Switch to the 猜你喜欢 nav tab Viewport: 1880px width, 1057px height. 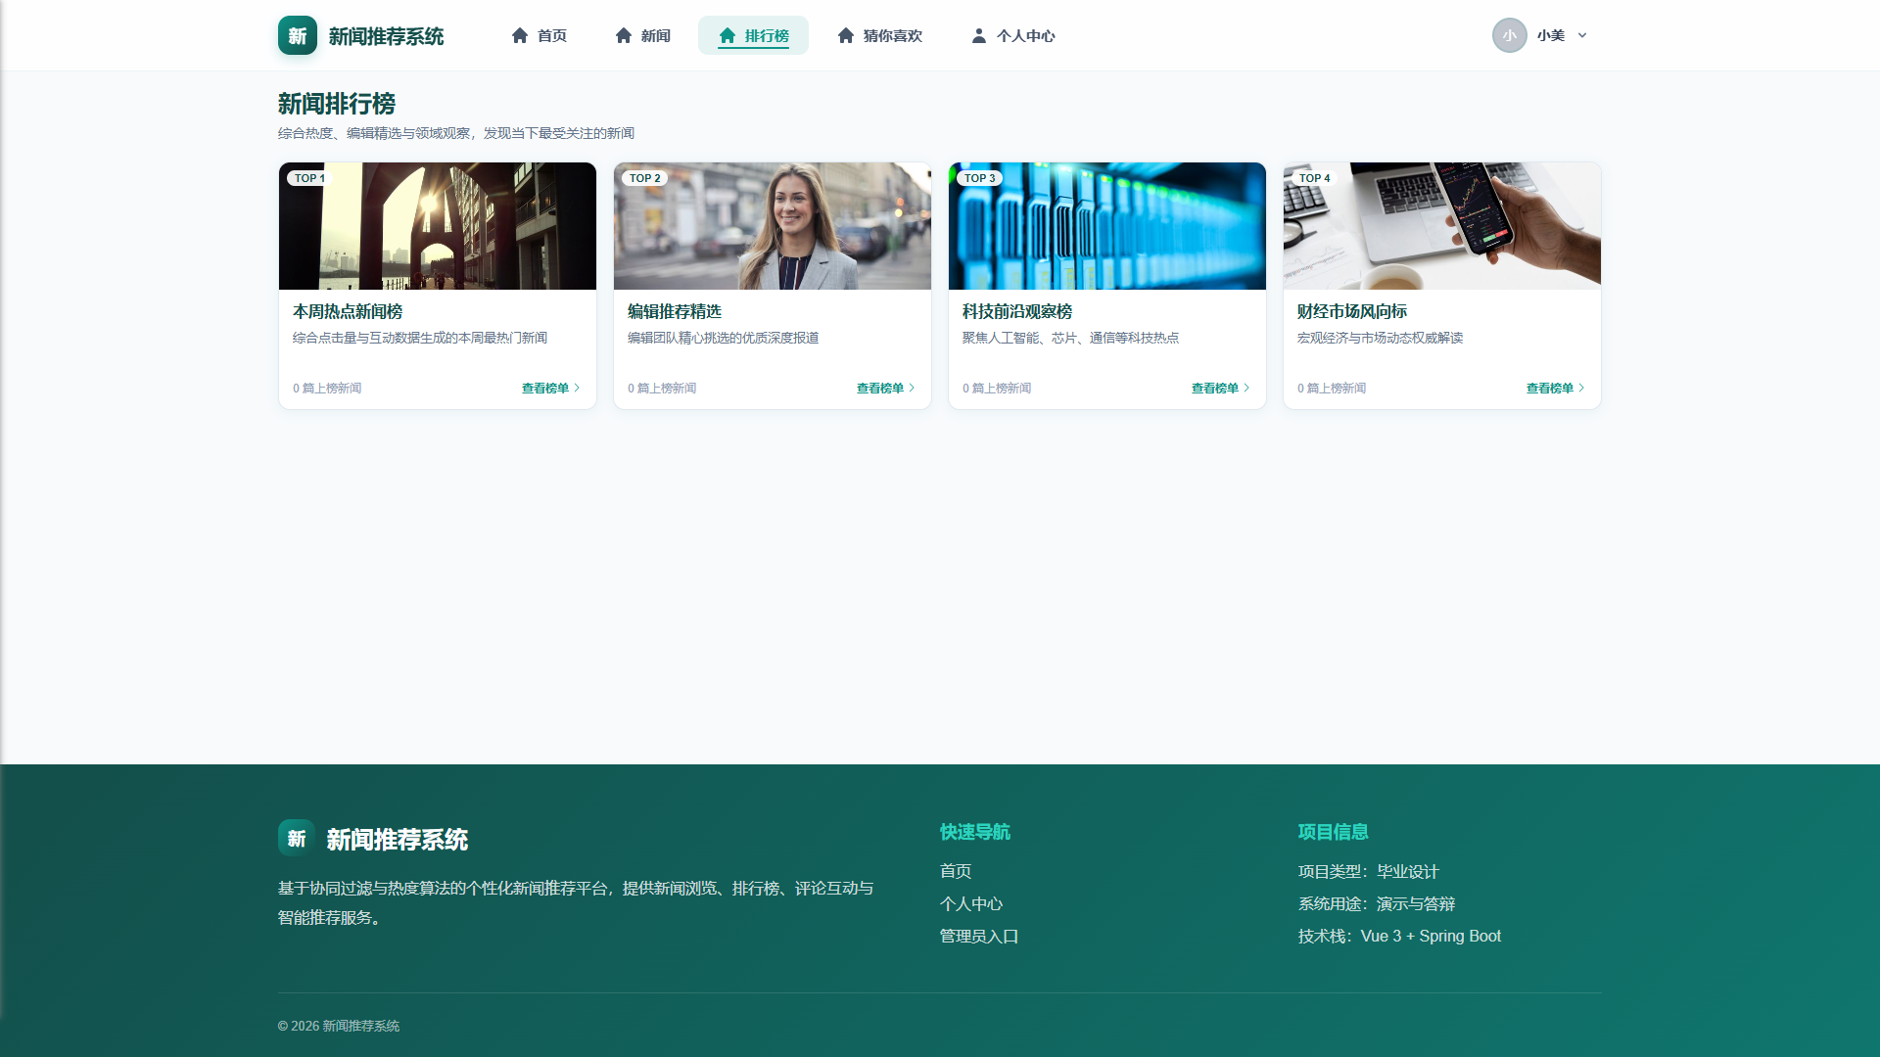tap(880, 35)
